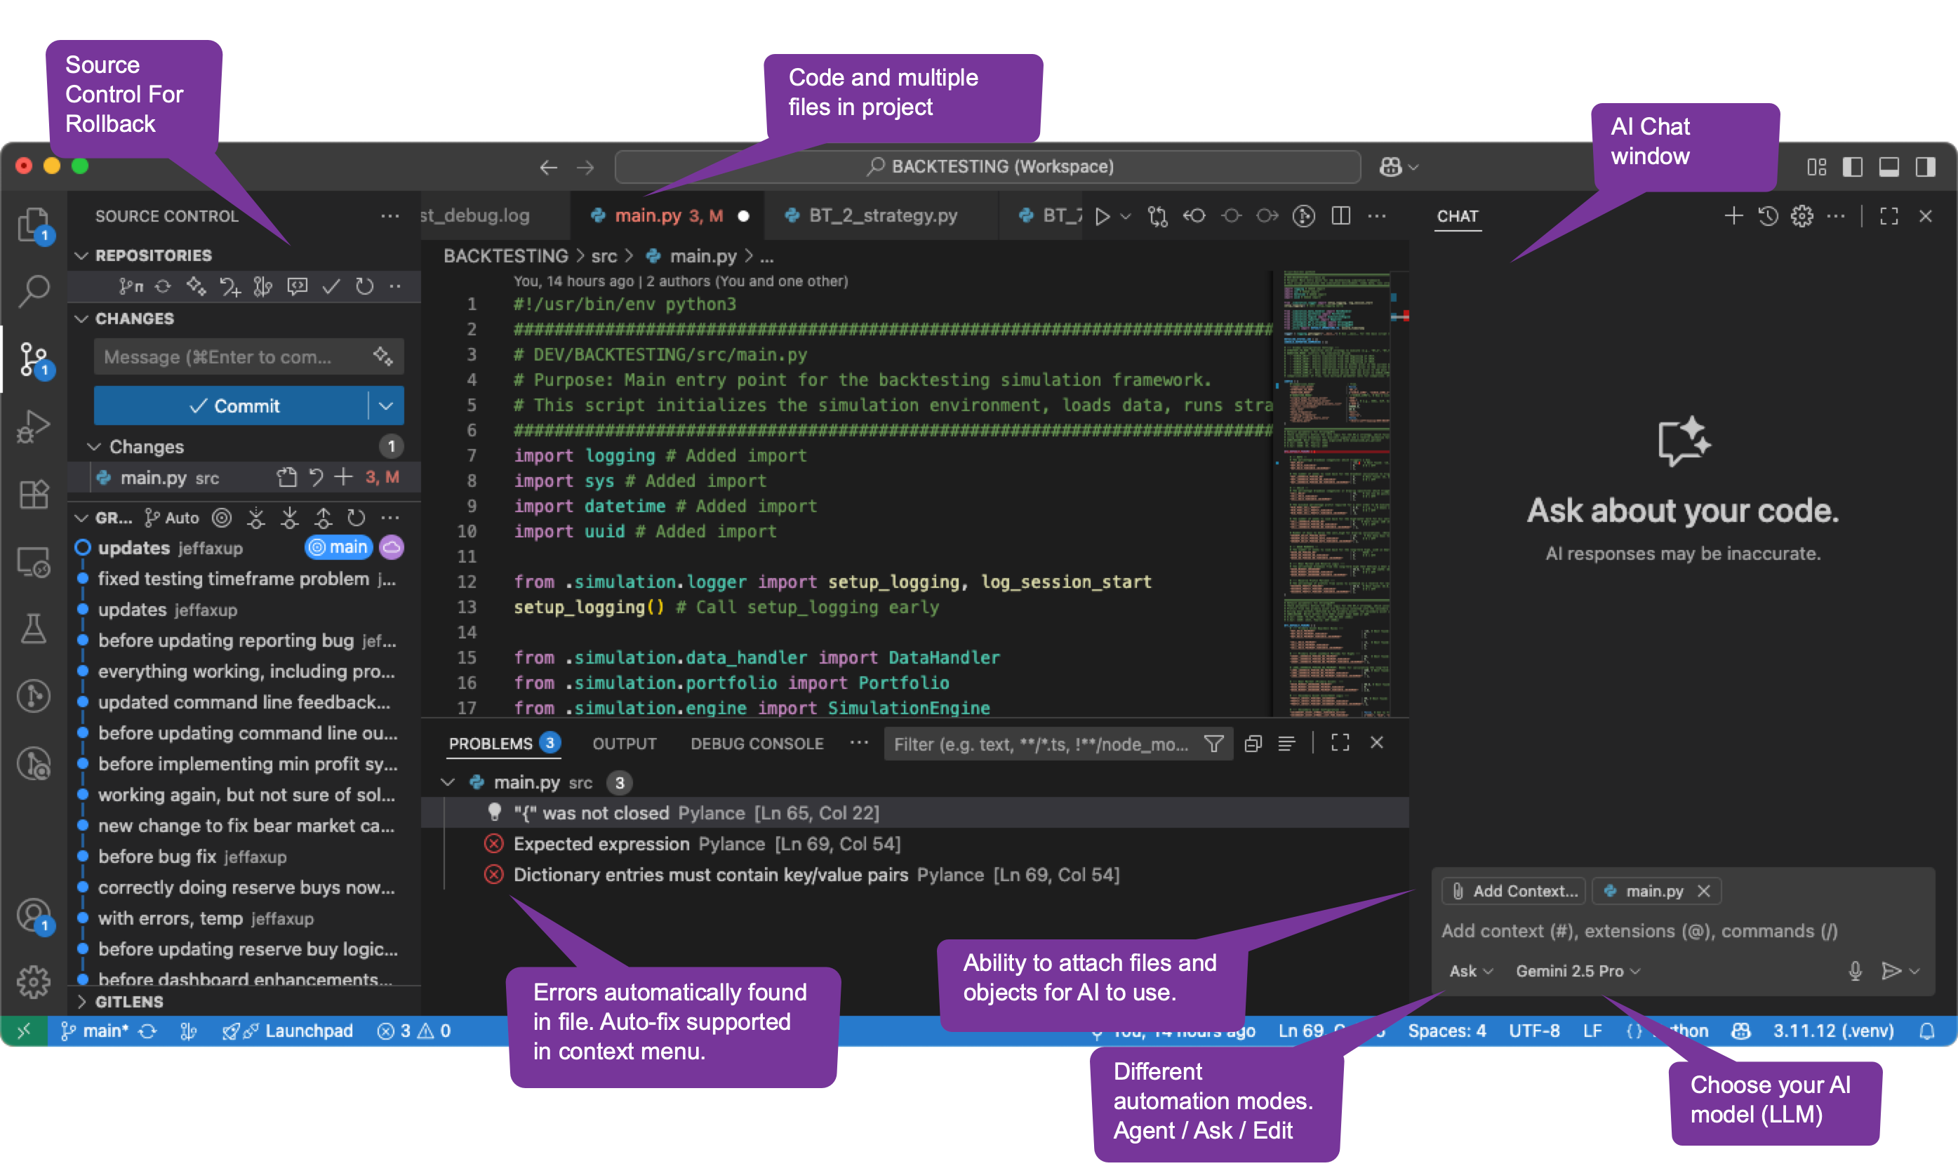This screenshot has width=1958, height=1173.
Task: Switch to the BT_2_strategy.py tab
Action: pos(881,216)
